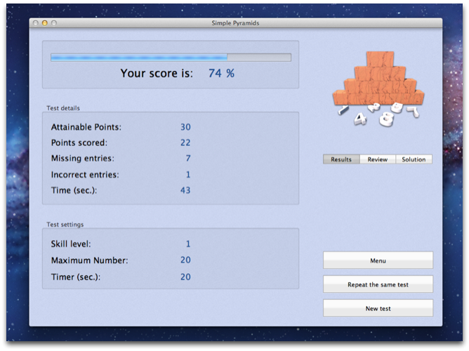Click the Skill level label
Viewport: 469px width, 351px height.
72,244
